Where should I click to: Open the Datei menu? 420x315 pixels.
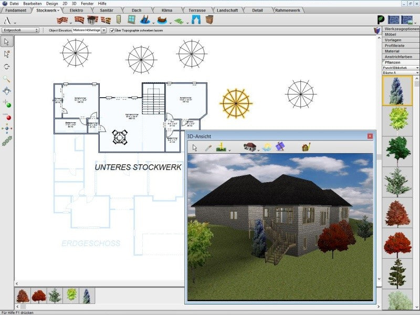click(x=14, y=4)
